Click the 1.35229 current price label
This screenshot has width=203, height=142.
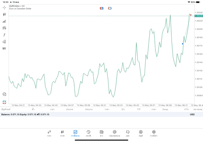click(x=199, y=16)
